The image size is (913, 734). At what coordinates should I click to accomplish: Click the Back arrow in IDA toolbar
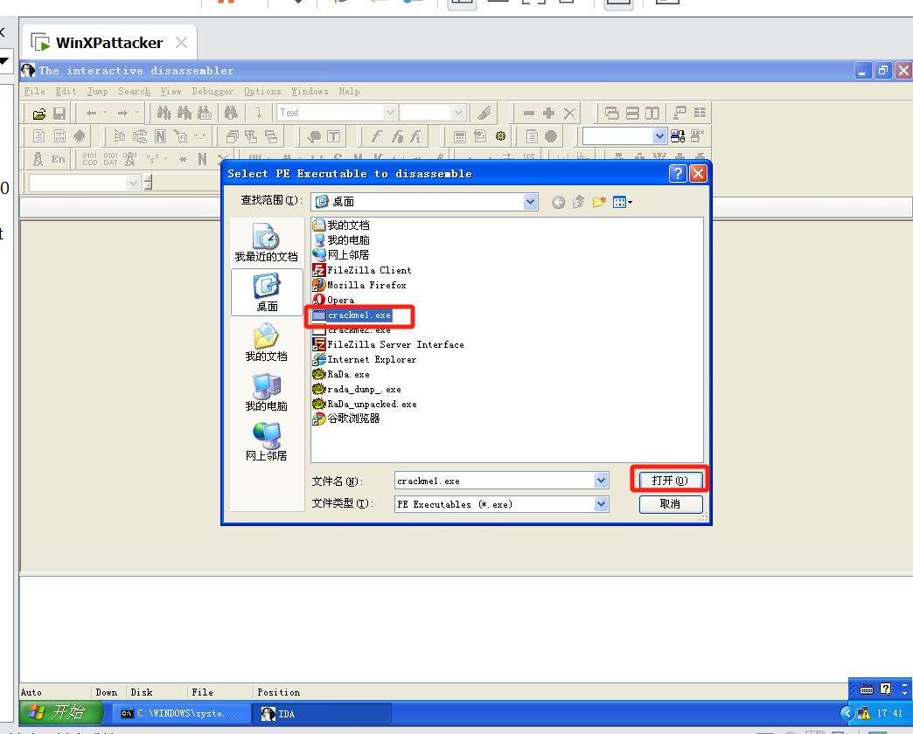click(92, 114)
